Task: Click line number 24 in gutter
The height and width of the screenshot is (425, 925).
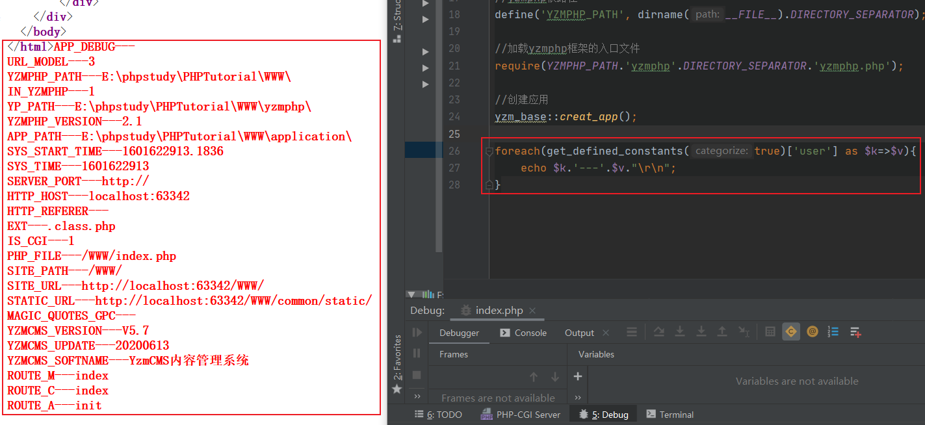Action: [454, 116]
